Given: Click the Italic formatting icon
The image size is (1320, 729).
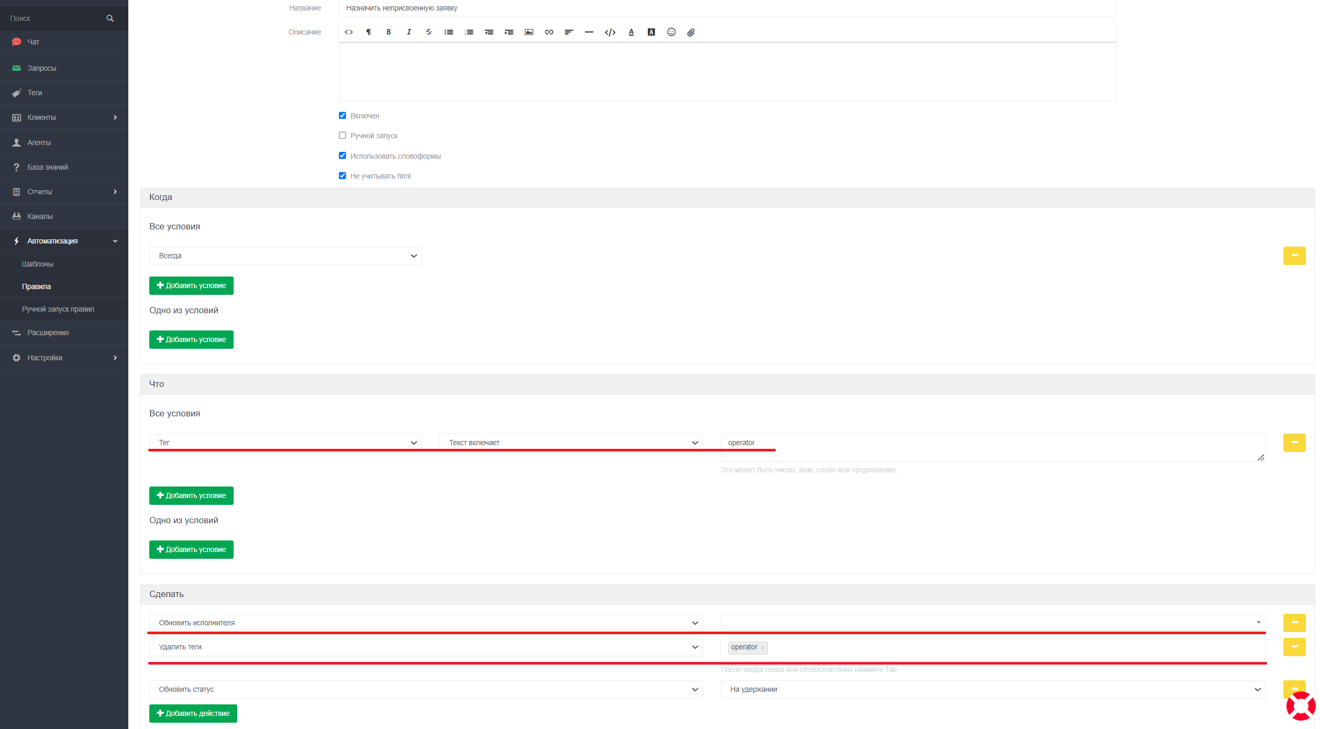Looking at the screenshot, I should tap(409, 32).
